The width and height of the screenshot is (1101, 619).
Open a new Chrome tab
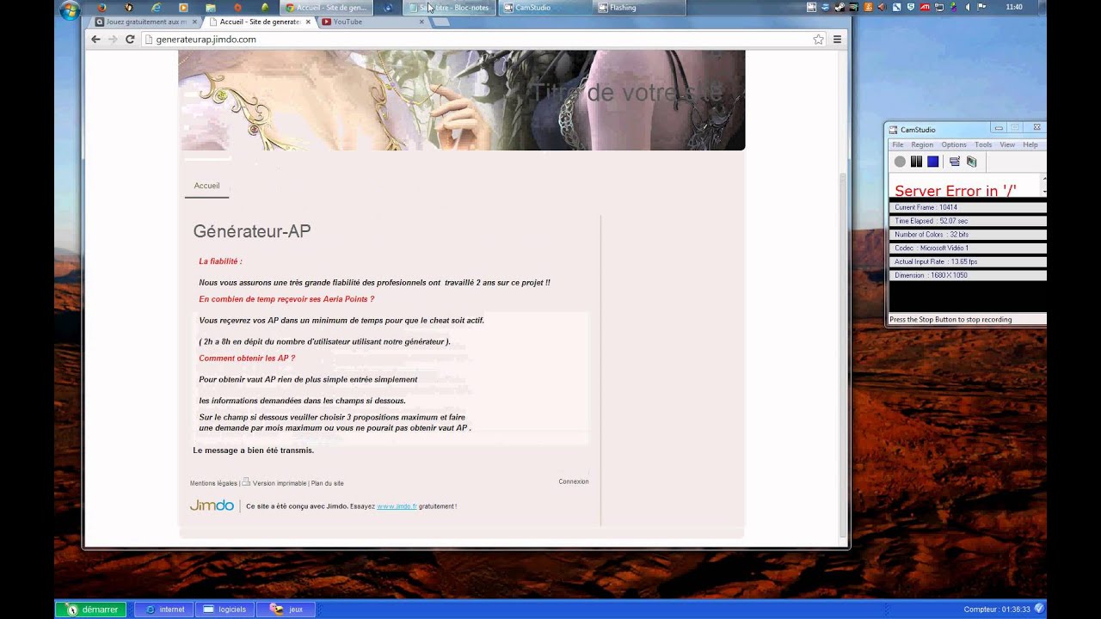(x=441, y=21)
